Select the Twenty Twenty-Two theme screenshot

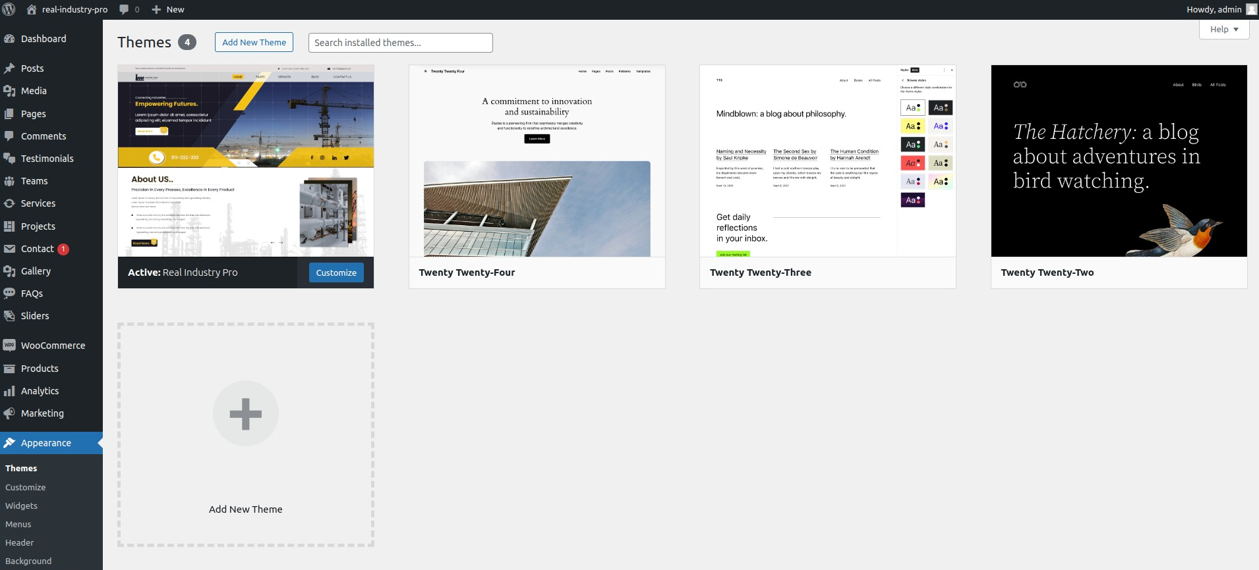point(1119,161)
